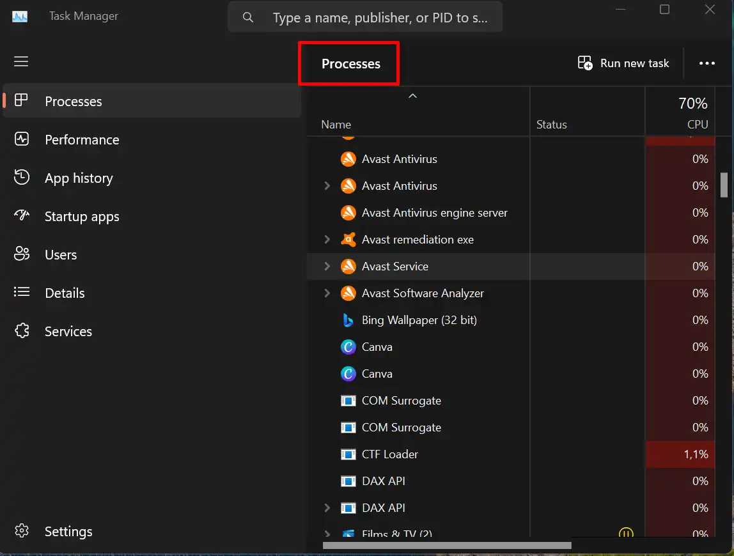Sort by the Name column header
The width and height of the screenshot is (734, 556).
click(418, 111)
